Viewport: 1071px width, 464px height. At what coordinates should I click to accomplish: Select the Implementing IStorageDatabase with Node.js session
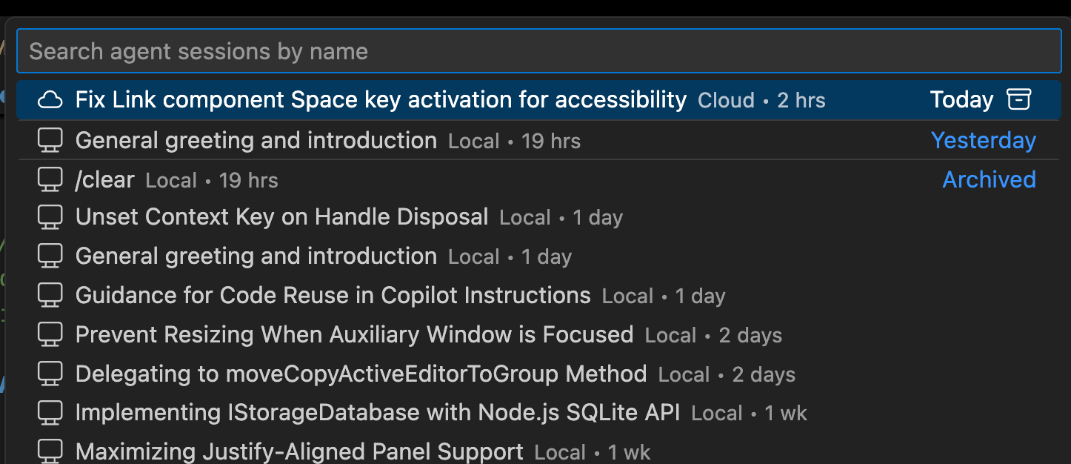pos(378,411)
